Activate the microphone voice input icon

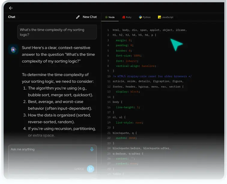point(92,149)
